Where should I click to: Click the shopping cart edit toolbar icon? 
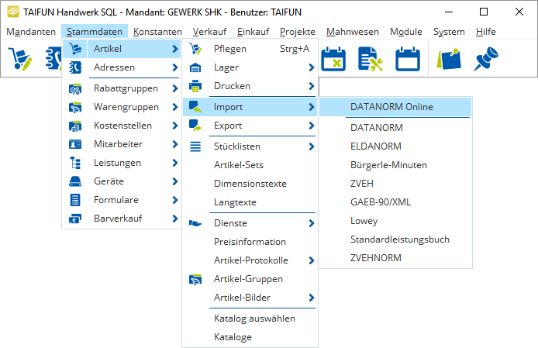(20, 59)
